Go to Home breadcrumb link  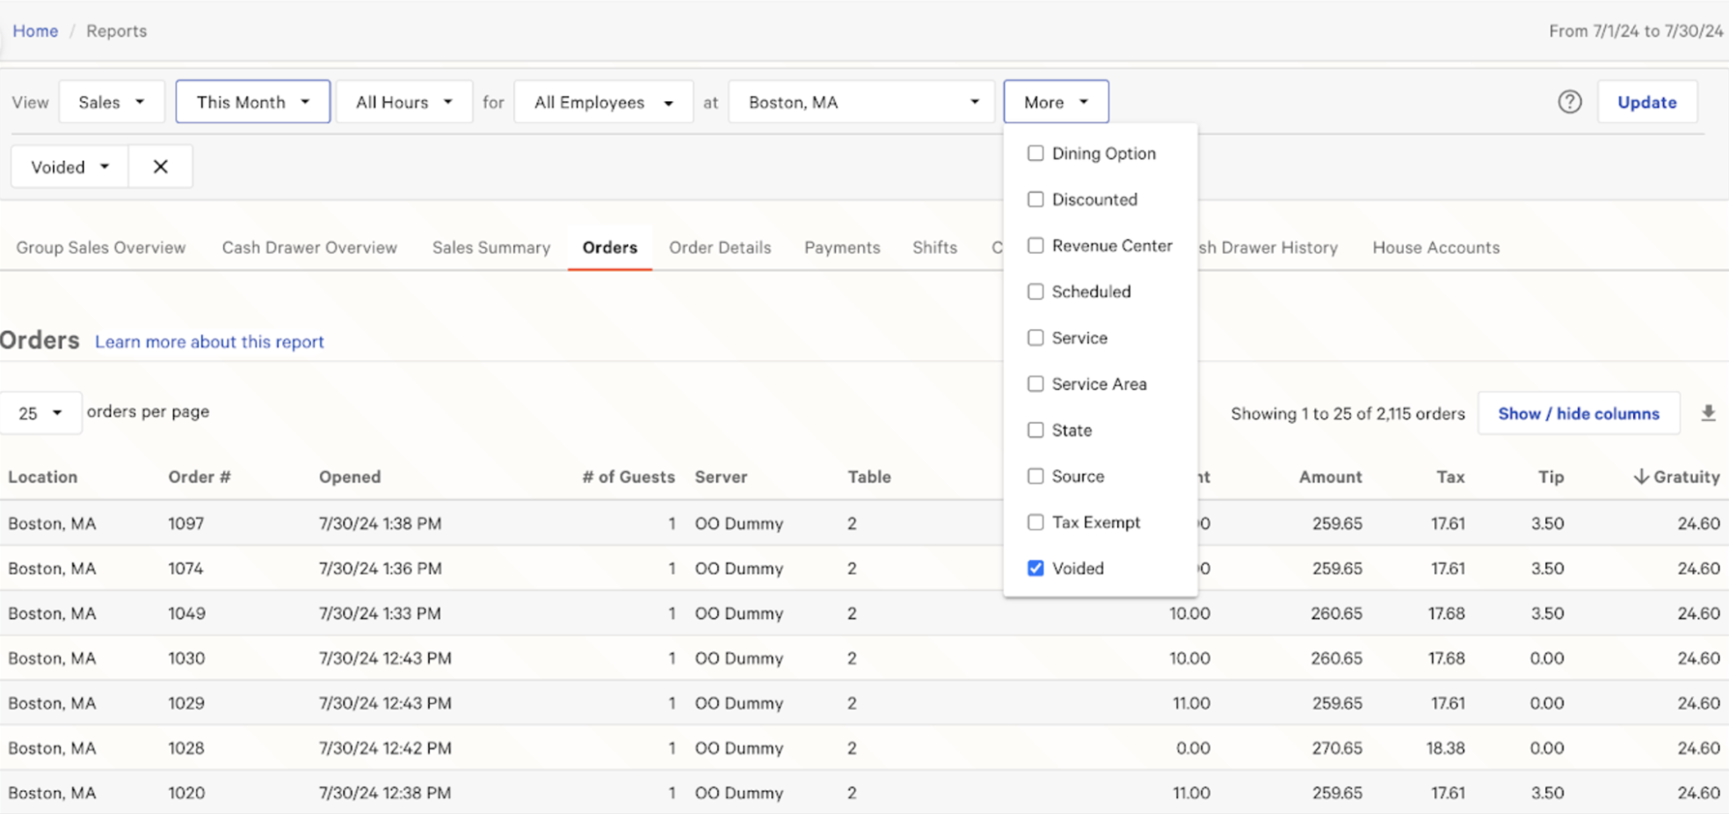pos(35,31)
